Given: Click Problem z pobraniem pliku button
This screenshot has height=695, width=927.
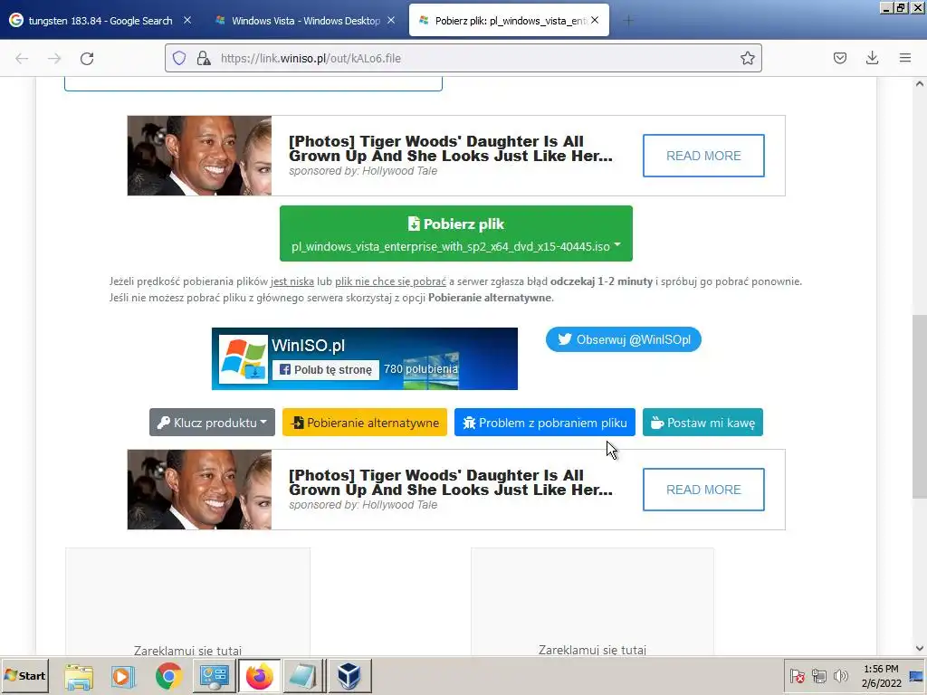Looking at the screenshot, I should [x=544, y=423].
